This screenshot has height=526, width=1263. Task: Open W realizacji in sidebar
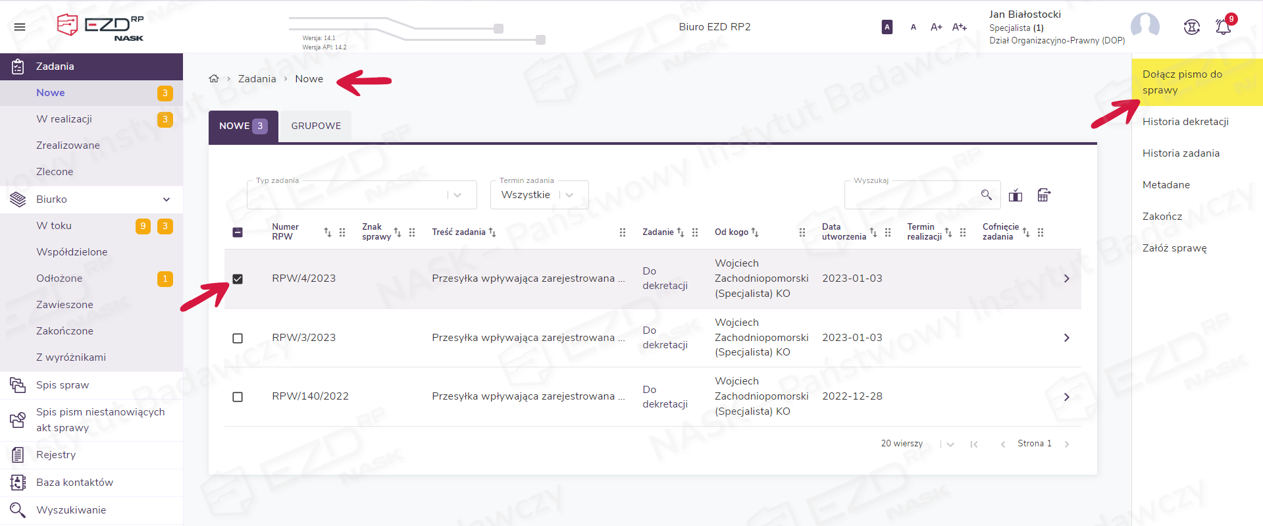[x=64, y=119]
